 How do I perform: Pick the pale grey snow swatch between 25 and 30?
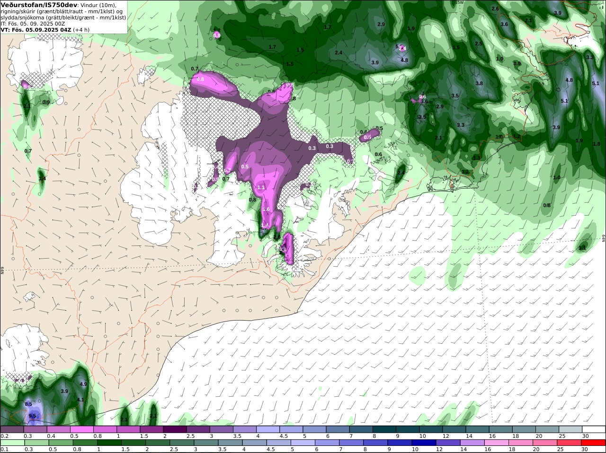(x=571, y=429)
